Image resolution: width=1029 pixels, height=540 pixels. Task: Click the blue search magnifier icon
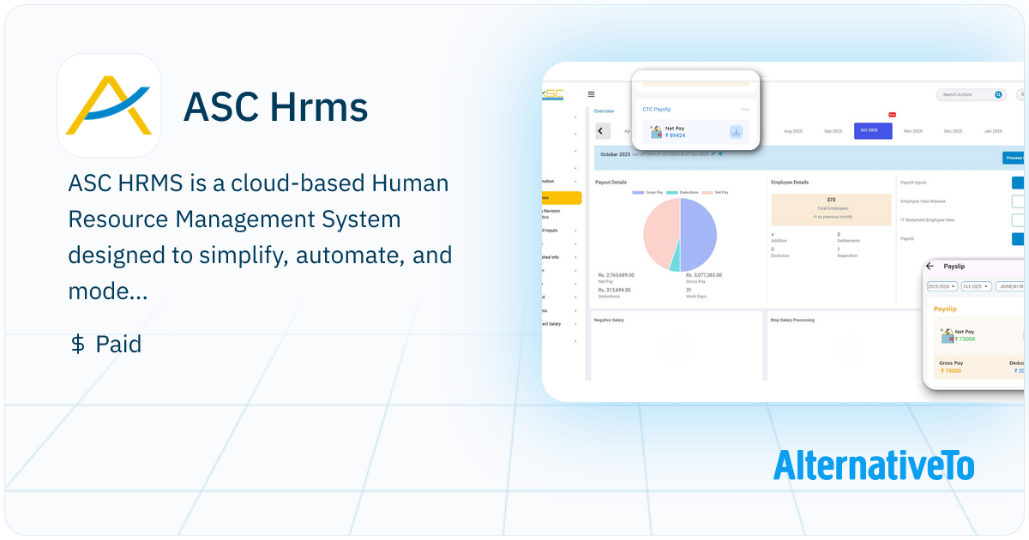(998, 95)
